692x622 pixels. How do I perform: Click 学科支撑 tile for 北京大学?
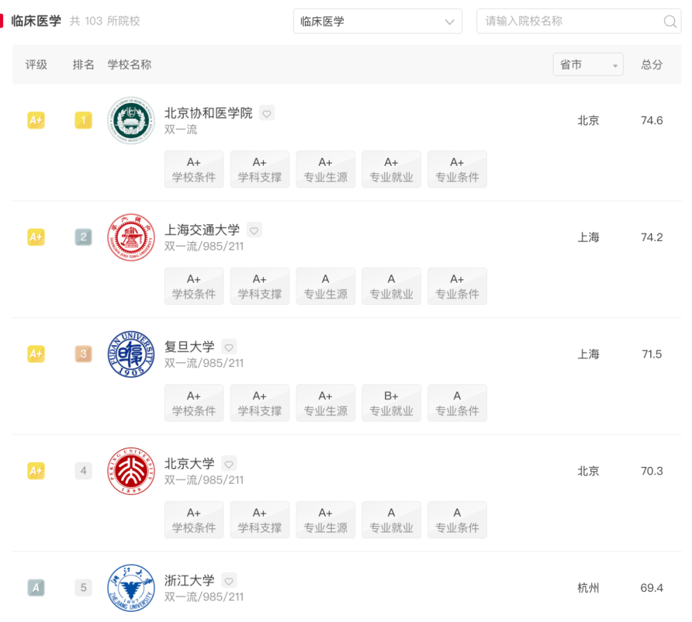click(259, 520)
